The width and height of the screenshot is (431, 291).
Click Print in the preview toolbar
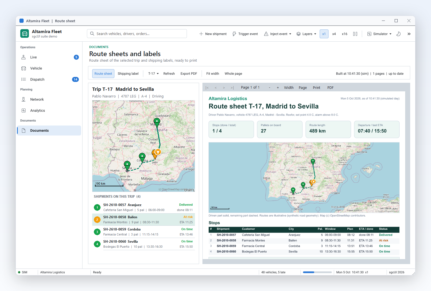(x=317, y=88)
